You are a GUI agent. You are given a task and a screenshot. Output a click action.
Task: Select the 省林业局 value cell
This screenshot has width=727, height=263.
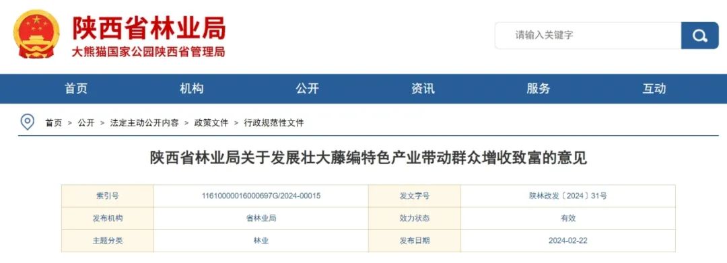point(261,218)
